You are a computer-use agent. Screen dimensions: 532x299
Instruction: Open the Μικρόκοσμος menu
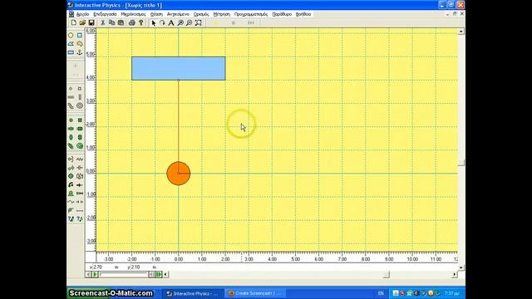[133, 14]
